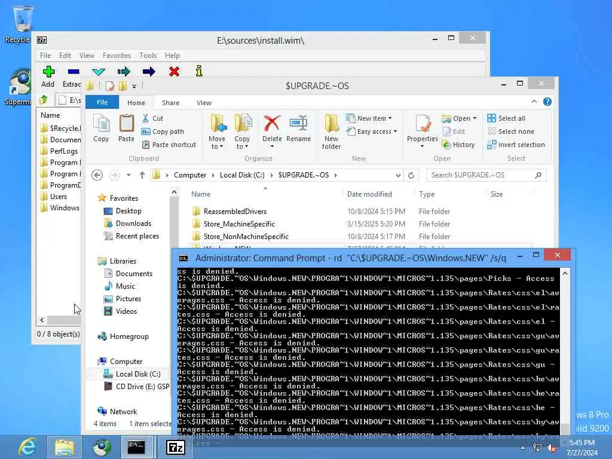Select the ReassembledDrivers folder

click(235, 211)
